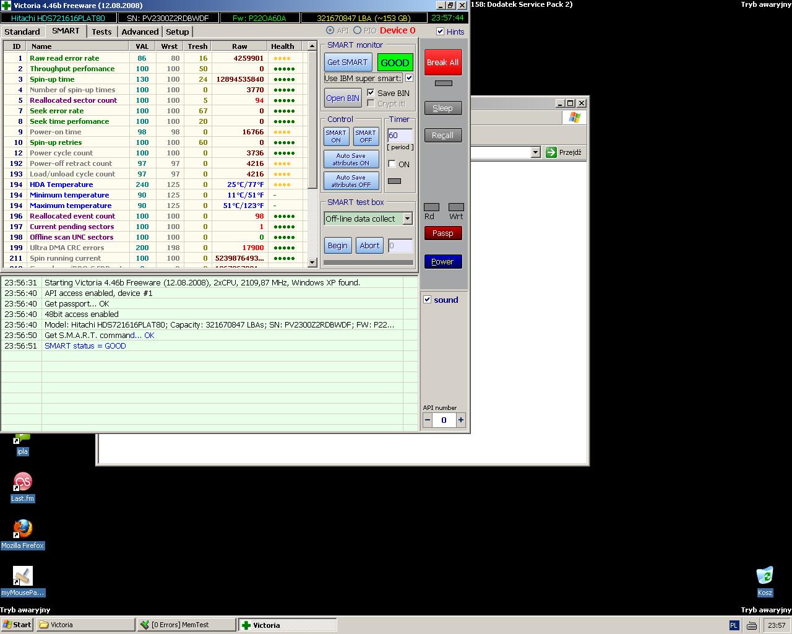This screenshot has width=792, height=634.
Task: Sort by the VAL column header
Action: click(x=142, y=46)
